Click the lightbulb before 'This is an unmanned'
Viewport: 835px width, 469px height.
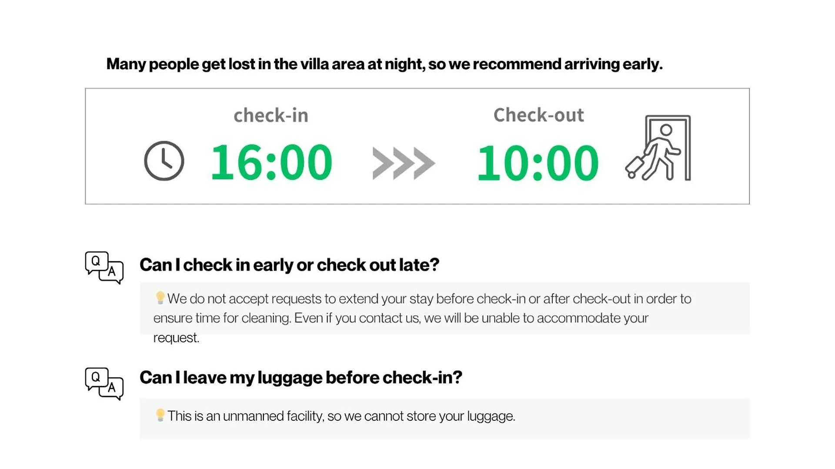click(x=160, y=415)
